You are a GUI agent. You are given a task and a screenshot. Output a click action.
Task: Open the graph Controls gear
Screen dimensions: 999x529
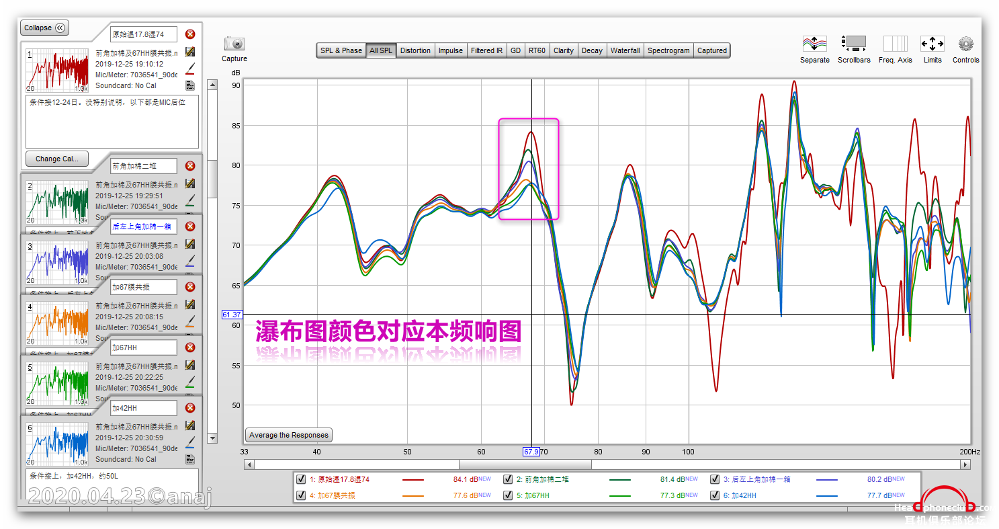tap(966, 44)
